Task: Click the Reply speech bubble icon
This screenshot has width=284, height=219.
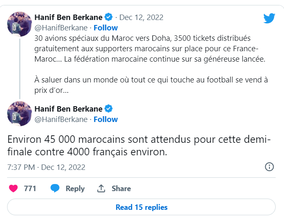Action: click(x=55, y=188)
